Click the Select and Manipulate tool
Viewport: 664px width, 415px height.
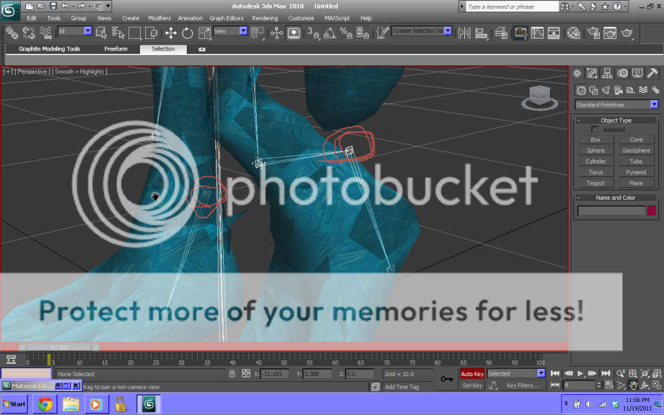point(276,32)
